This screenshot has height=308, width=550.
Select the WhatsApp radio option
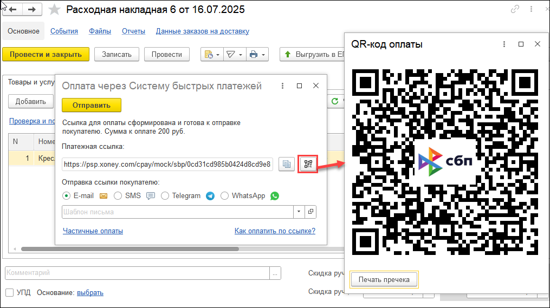point(224,196)
